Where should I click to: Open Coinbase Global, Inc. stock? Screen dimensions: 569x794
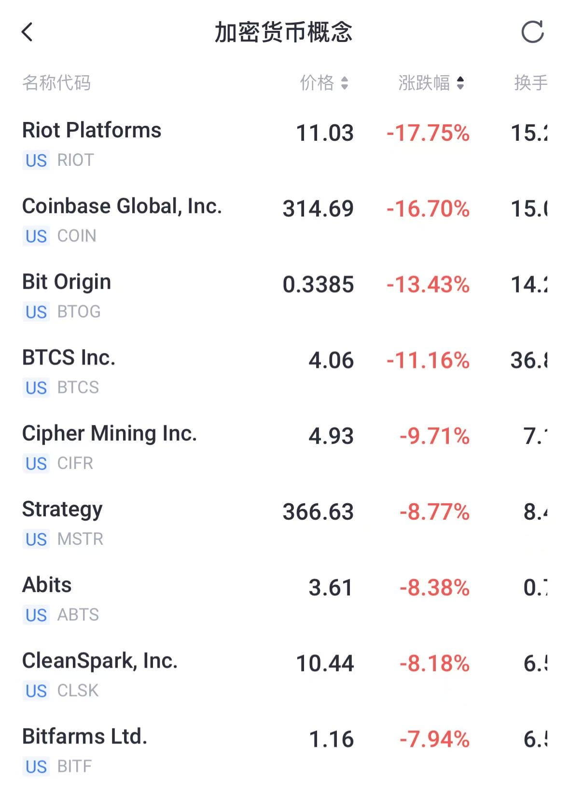284,220
